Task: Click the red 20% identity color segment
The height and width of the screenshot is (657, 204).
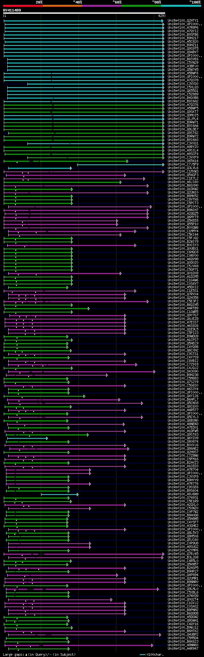Action: (23, 5)
